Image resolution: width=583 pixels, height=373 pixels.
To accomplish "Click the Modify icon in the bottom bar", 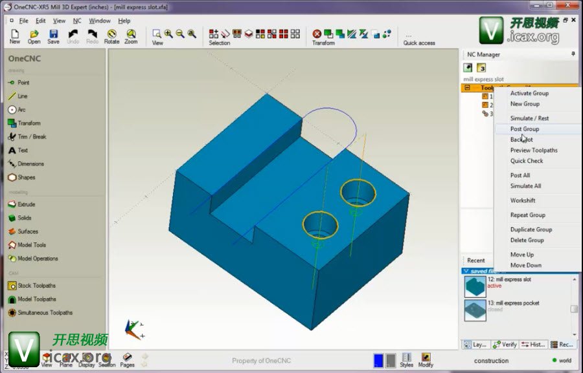I will click(x=426, y=360).
